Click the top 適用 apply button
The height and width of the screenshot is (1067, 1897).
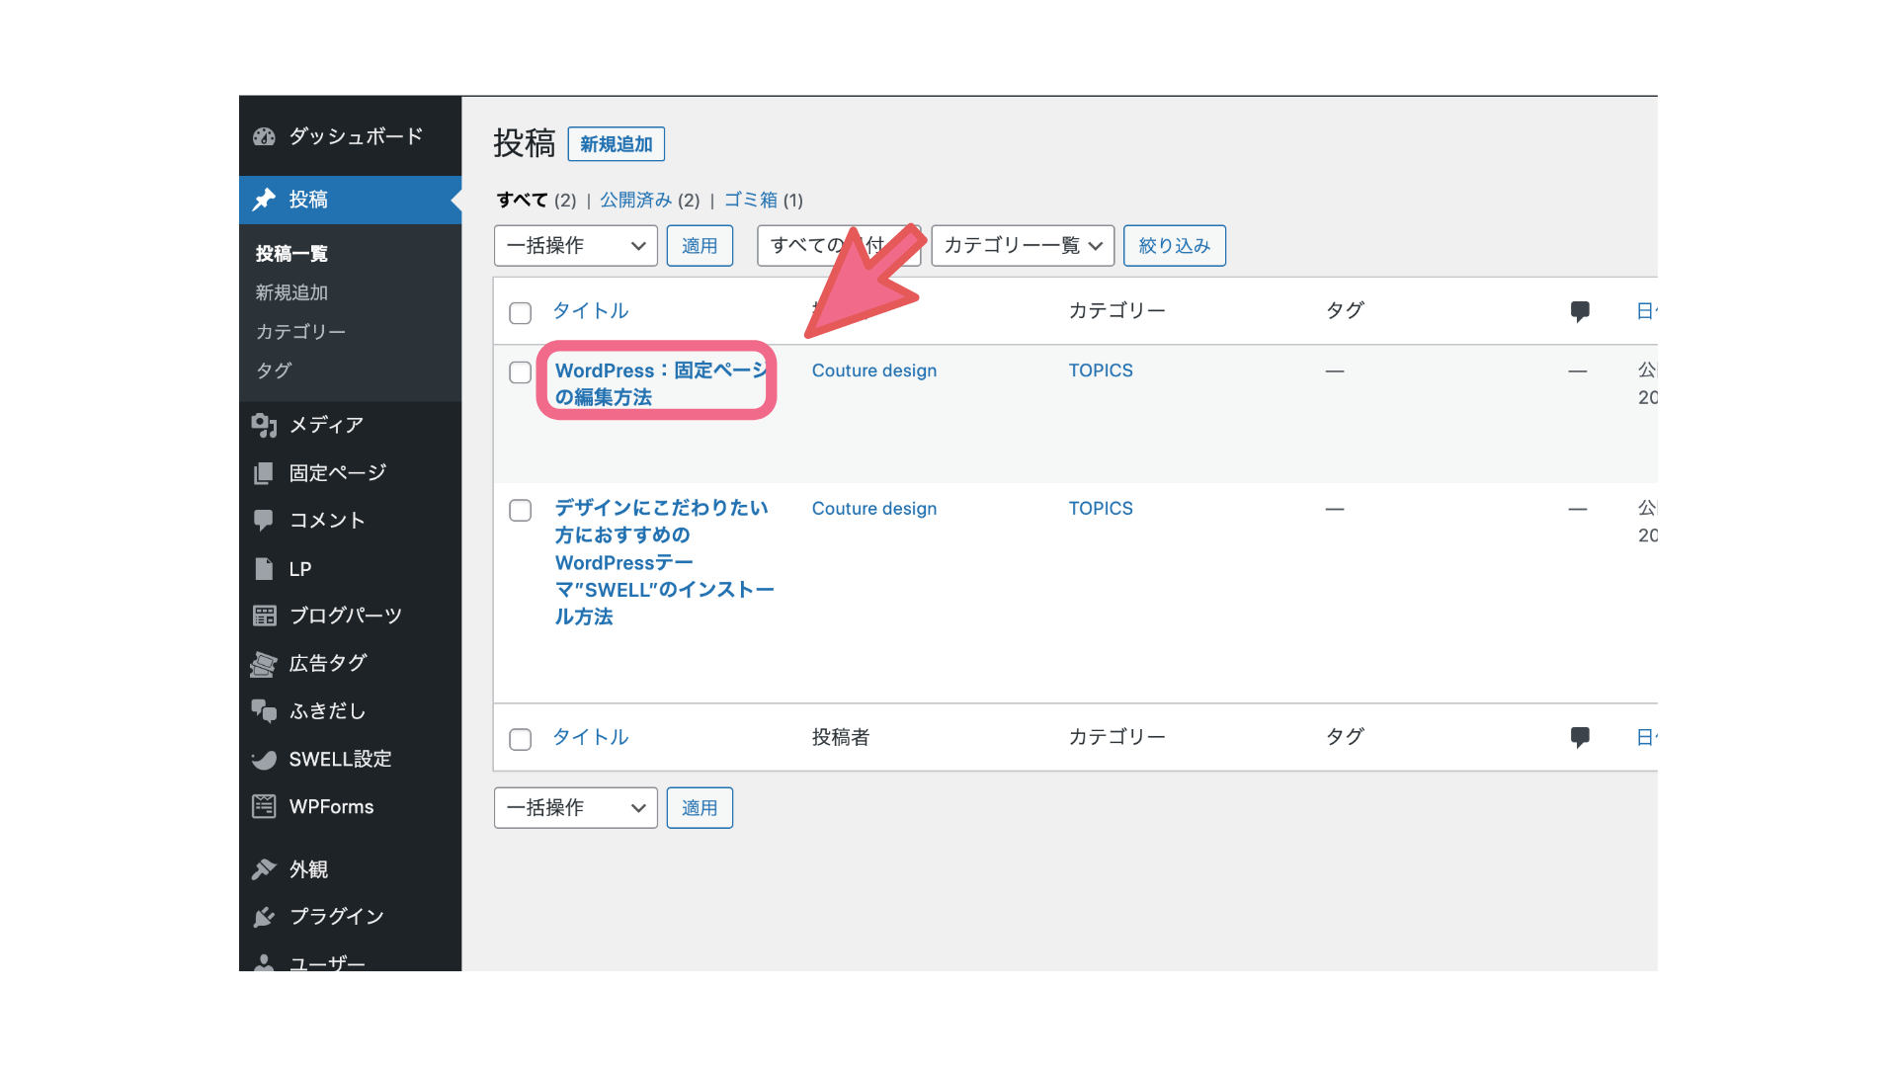[x=700, y=246]
